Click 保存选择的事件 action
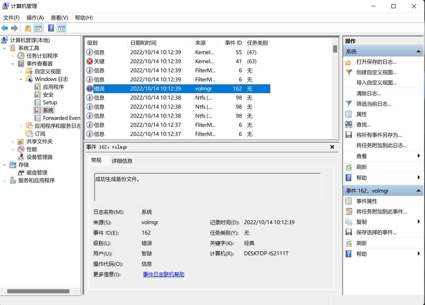Image resolution: width=425 pixels, height=305 pixels. point(376,232)
